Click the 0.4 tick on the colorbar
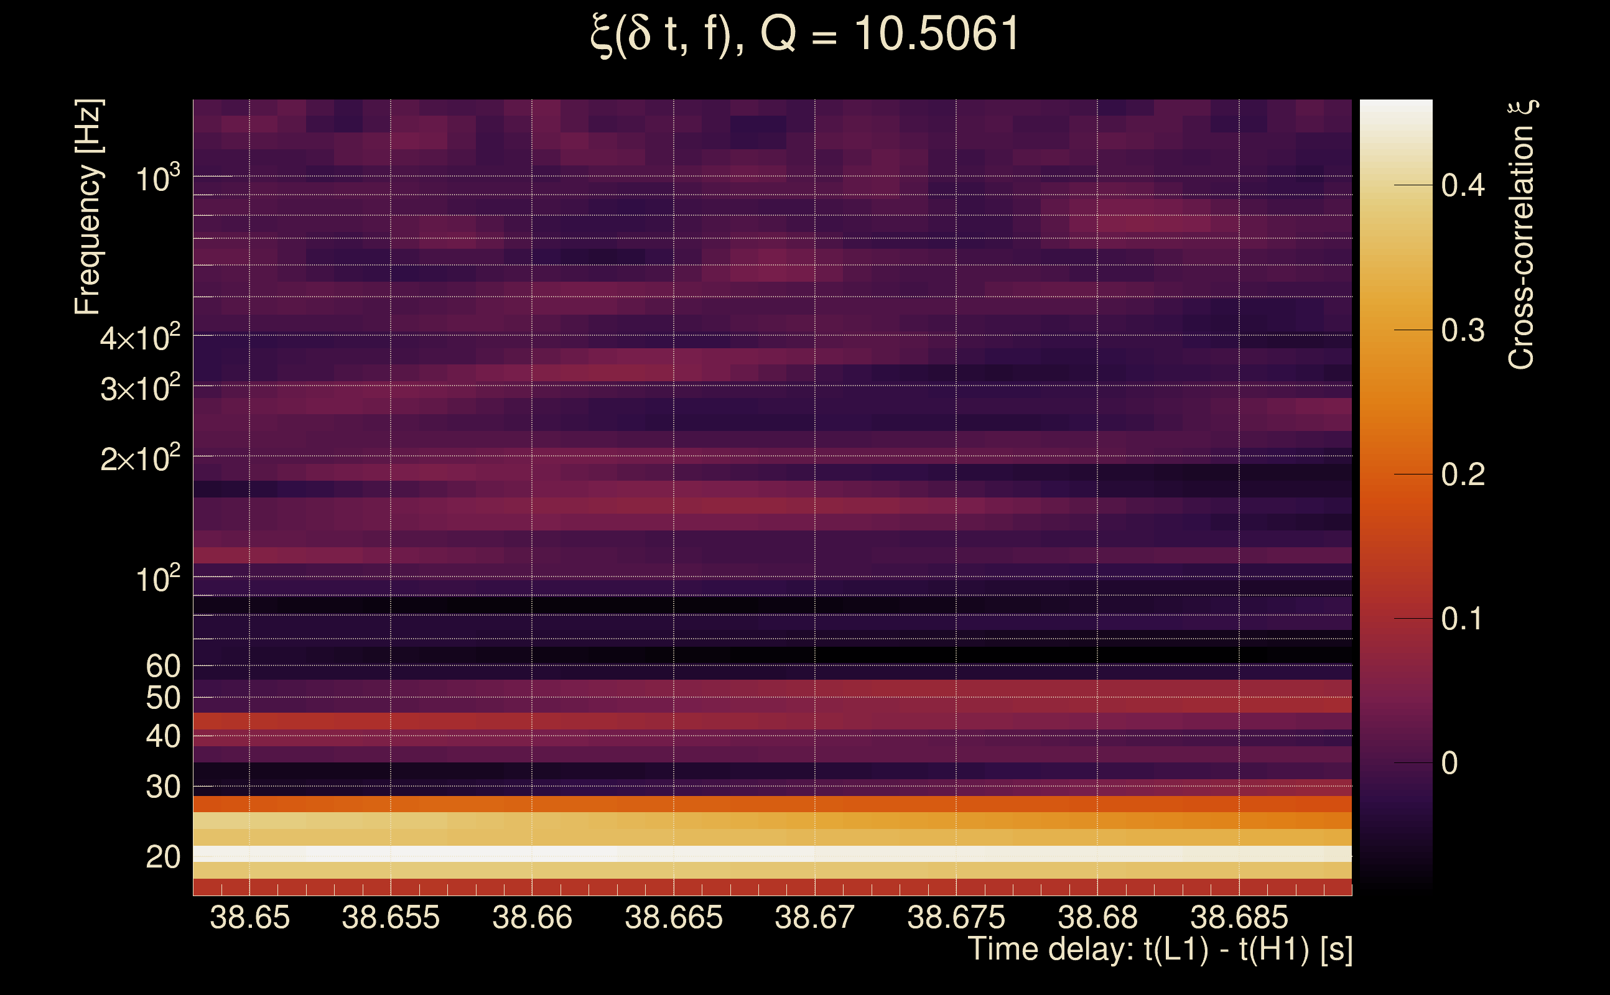 pyautogui.click(x=1462, y=185)
